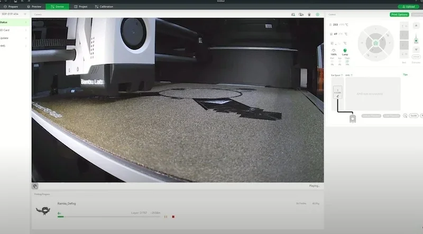
Task: Click the Ramka_Defog job name
Action: tap(67, 203)
